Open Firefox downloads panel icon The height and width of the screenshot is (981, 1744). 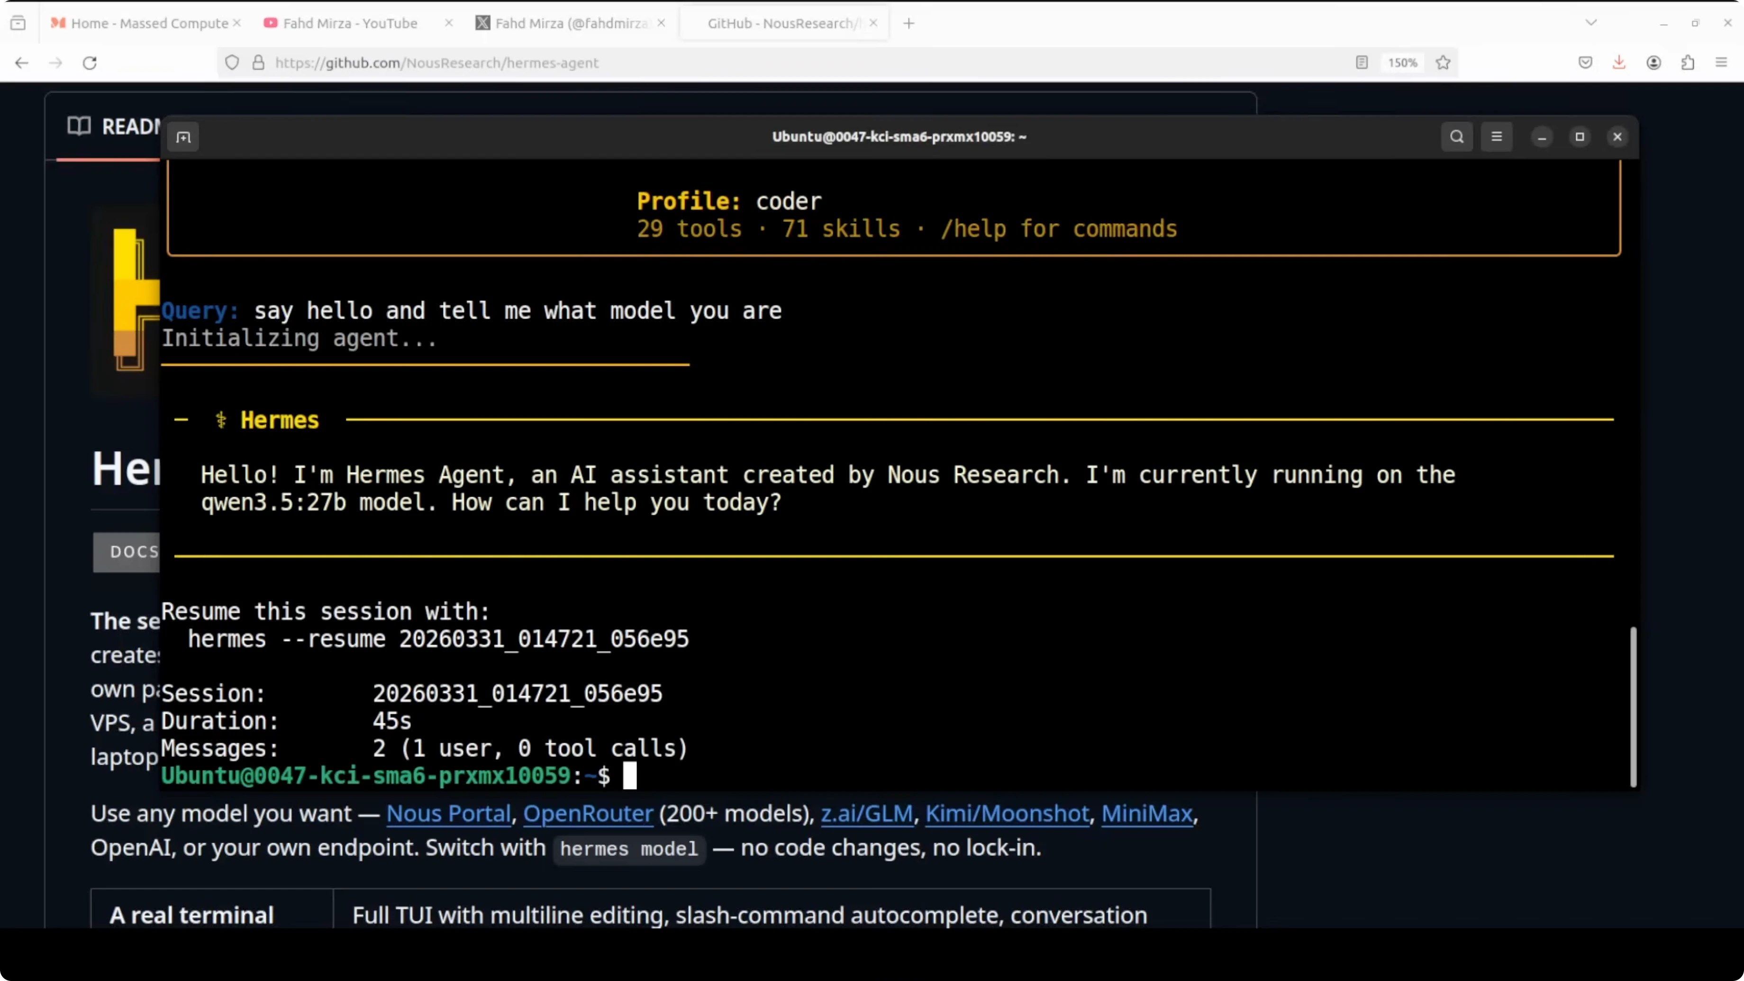click(1619, 63)
